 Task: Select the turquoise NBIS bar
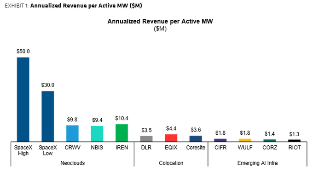click(x=97, y=134)
